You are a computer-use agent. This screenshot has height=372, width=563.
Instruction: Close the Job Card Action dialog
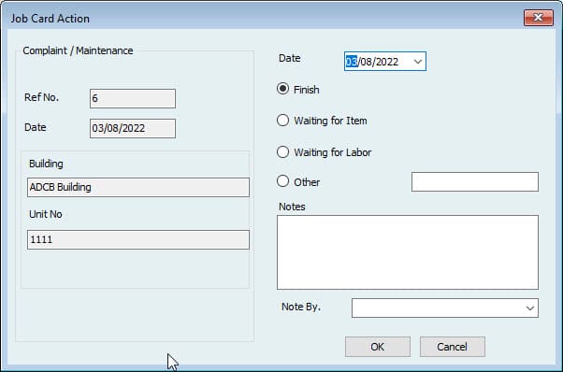(x=538, y=18)
